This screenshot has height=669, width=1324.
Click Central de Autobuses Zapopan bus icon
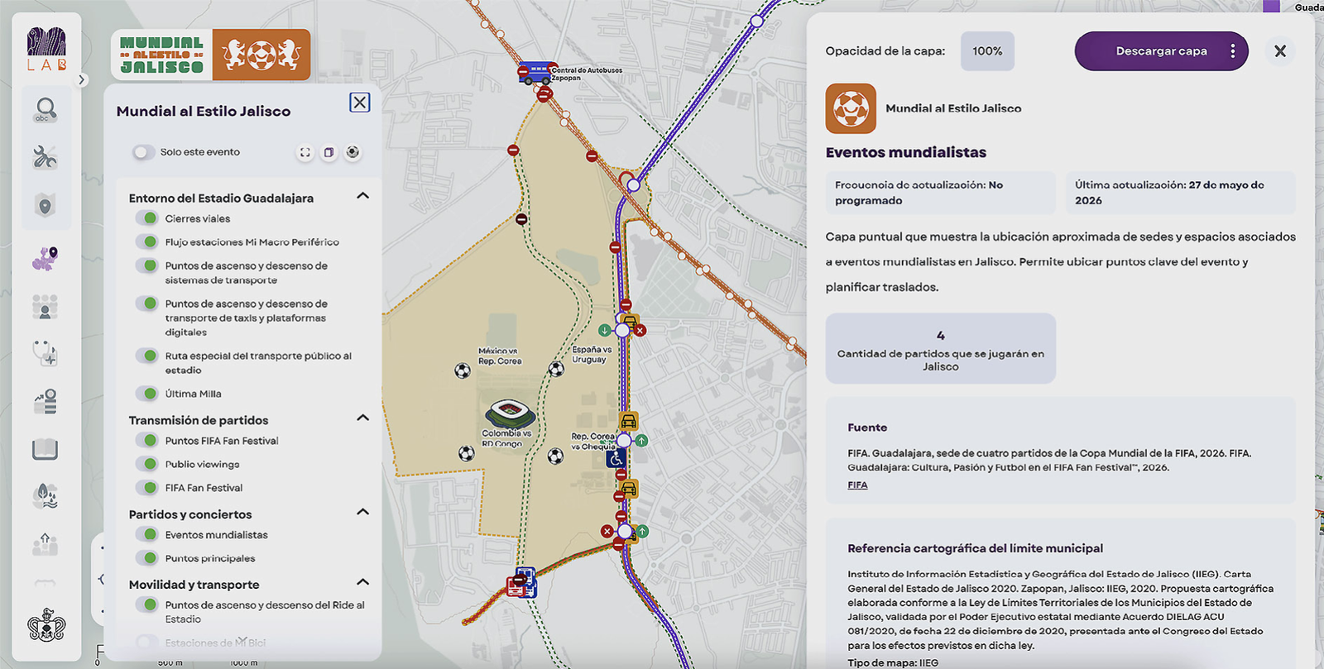click(535, 72)
